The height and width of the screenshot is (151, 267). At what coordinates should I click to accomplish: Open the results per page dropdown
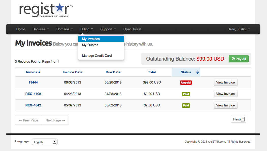238,119
